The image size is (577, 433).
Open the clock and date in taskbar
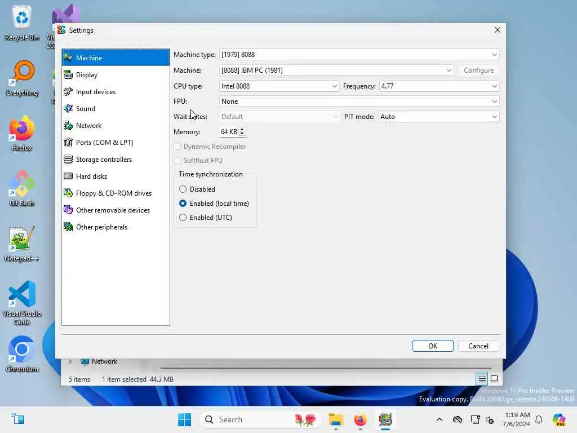click(x=516, y=419)
